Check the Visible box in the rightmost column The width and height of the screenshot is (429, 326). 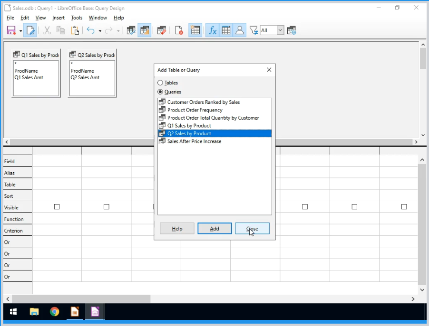[x=404, y=207]
